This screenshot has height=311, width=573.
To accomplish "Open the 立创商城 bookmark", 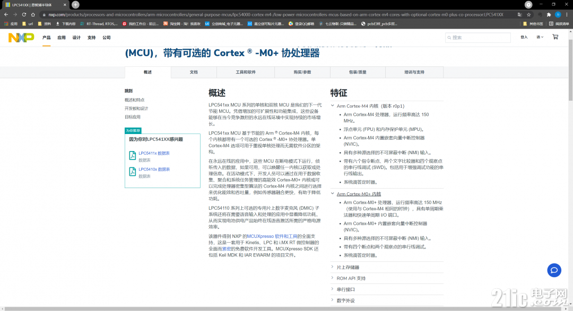I will 224,24.
